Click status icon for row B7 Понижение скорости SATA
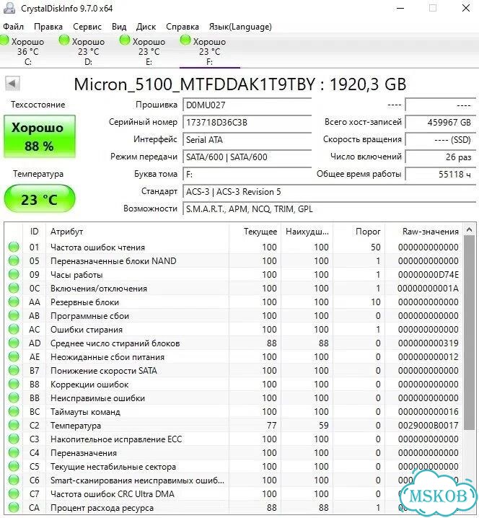This screenshot has height=518, width=479. (14, 370)
